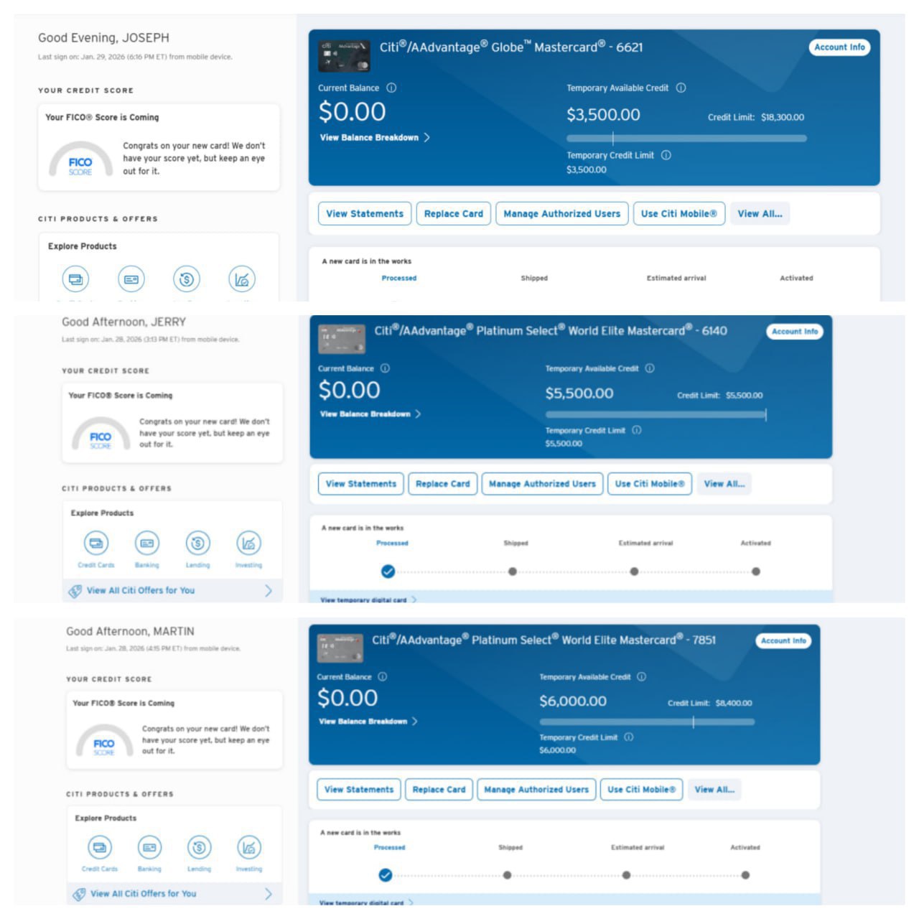Click the info icon beside Temporary Credit Limit on card 6140
Image resolution: width=919 pixels, height=919 pixels.
point(636,431)
